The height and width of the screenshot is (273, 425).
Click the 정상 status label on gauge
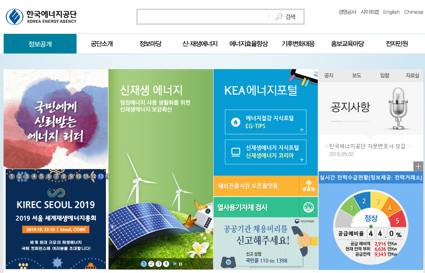371,218
